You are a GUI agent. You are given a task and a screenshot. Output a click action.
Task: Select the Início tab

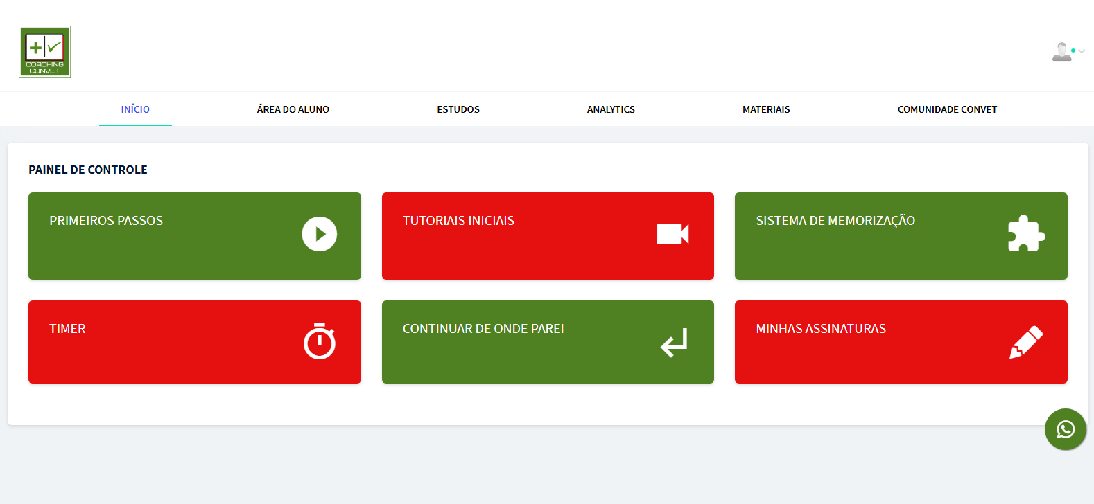pos(135,109)
